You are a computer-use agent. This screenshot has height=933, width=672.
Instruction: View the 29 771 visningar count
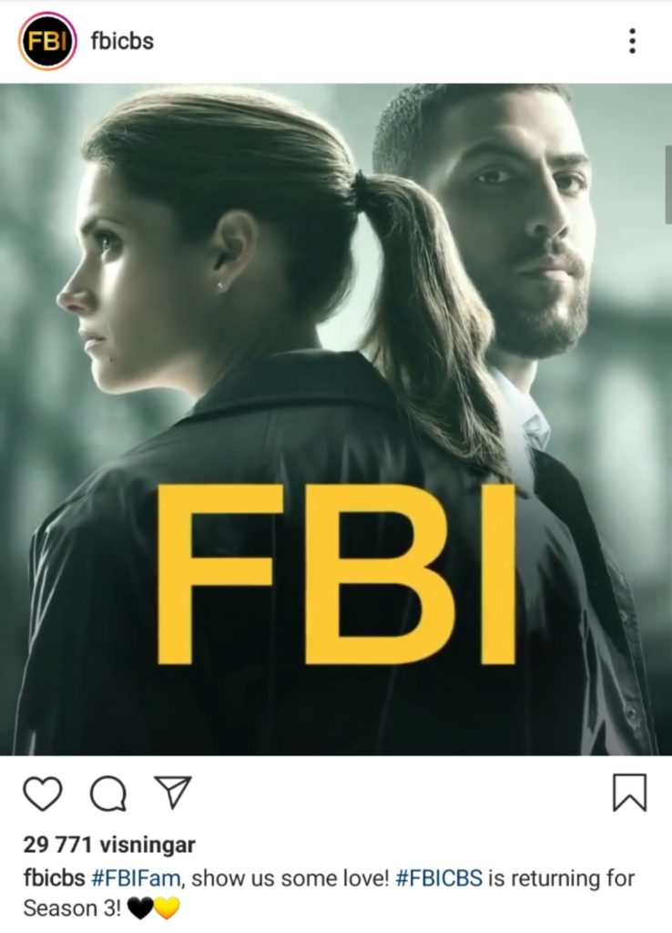(109, 845)
